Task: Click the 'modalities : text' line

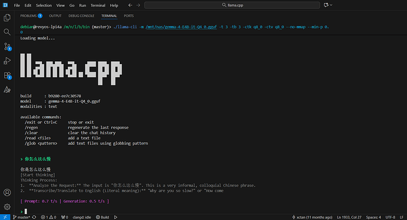Action: tap(39, 106)
